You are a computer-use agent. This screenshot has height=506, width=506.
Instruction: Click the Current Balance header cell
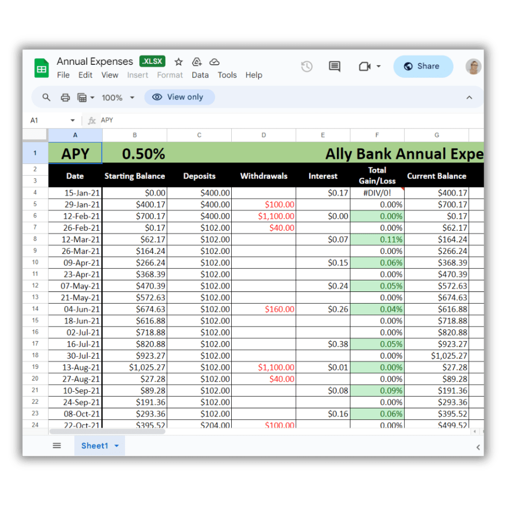tap(437, 176)
